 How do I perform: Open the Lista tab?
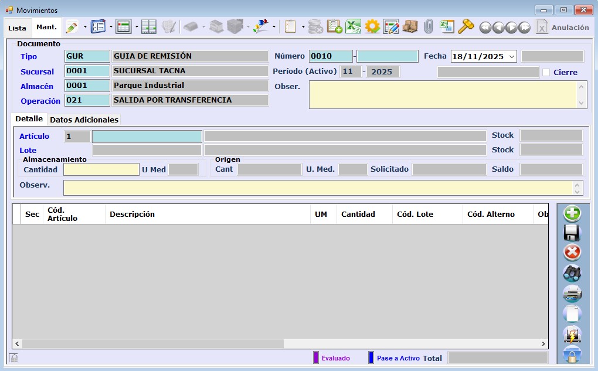pyautogui.click(x=18, y=28)
